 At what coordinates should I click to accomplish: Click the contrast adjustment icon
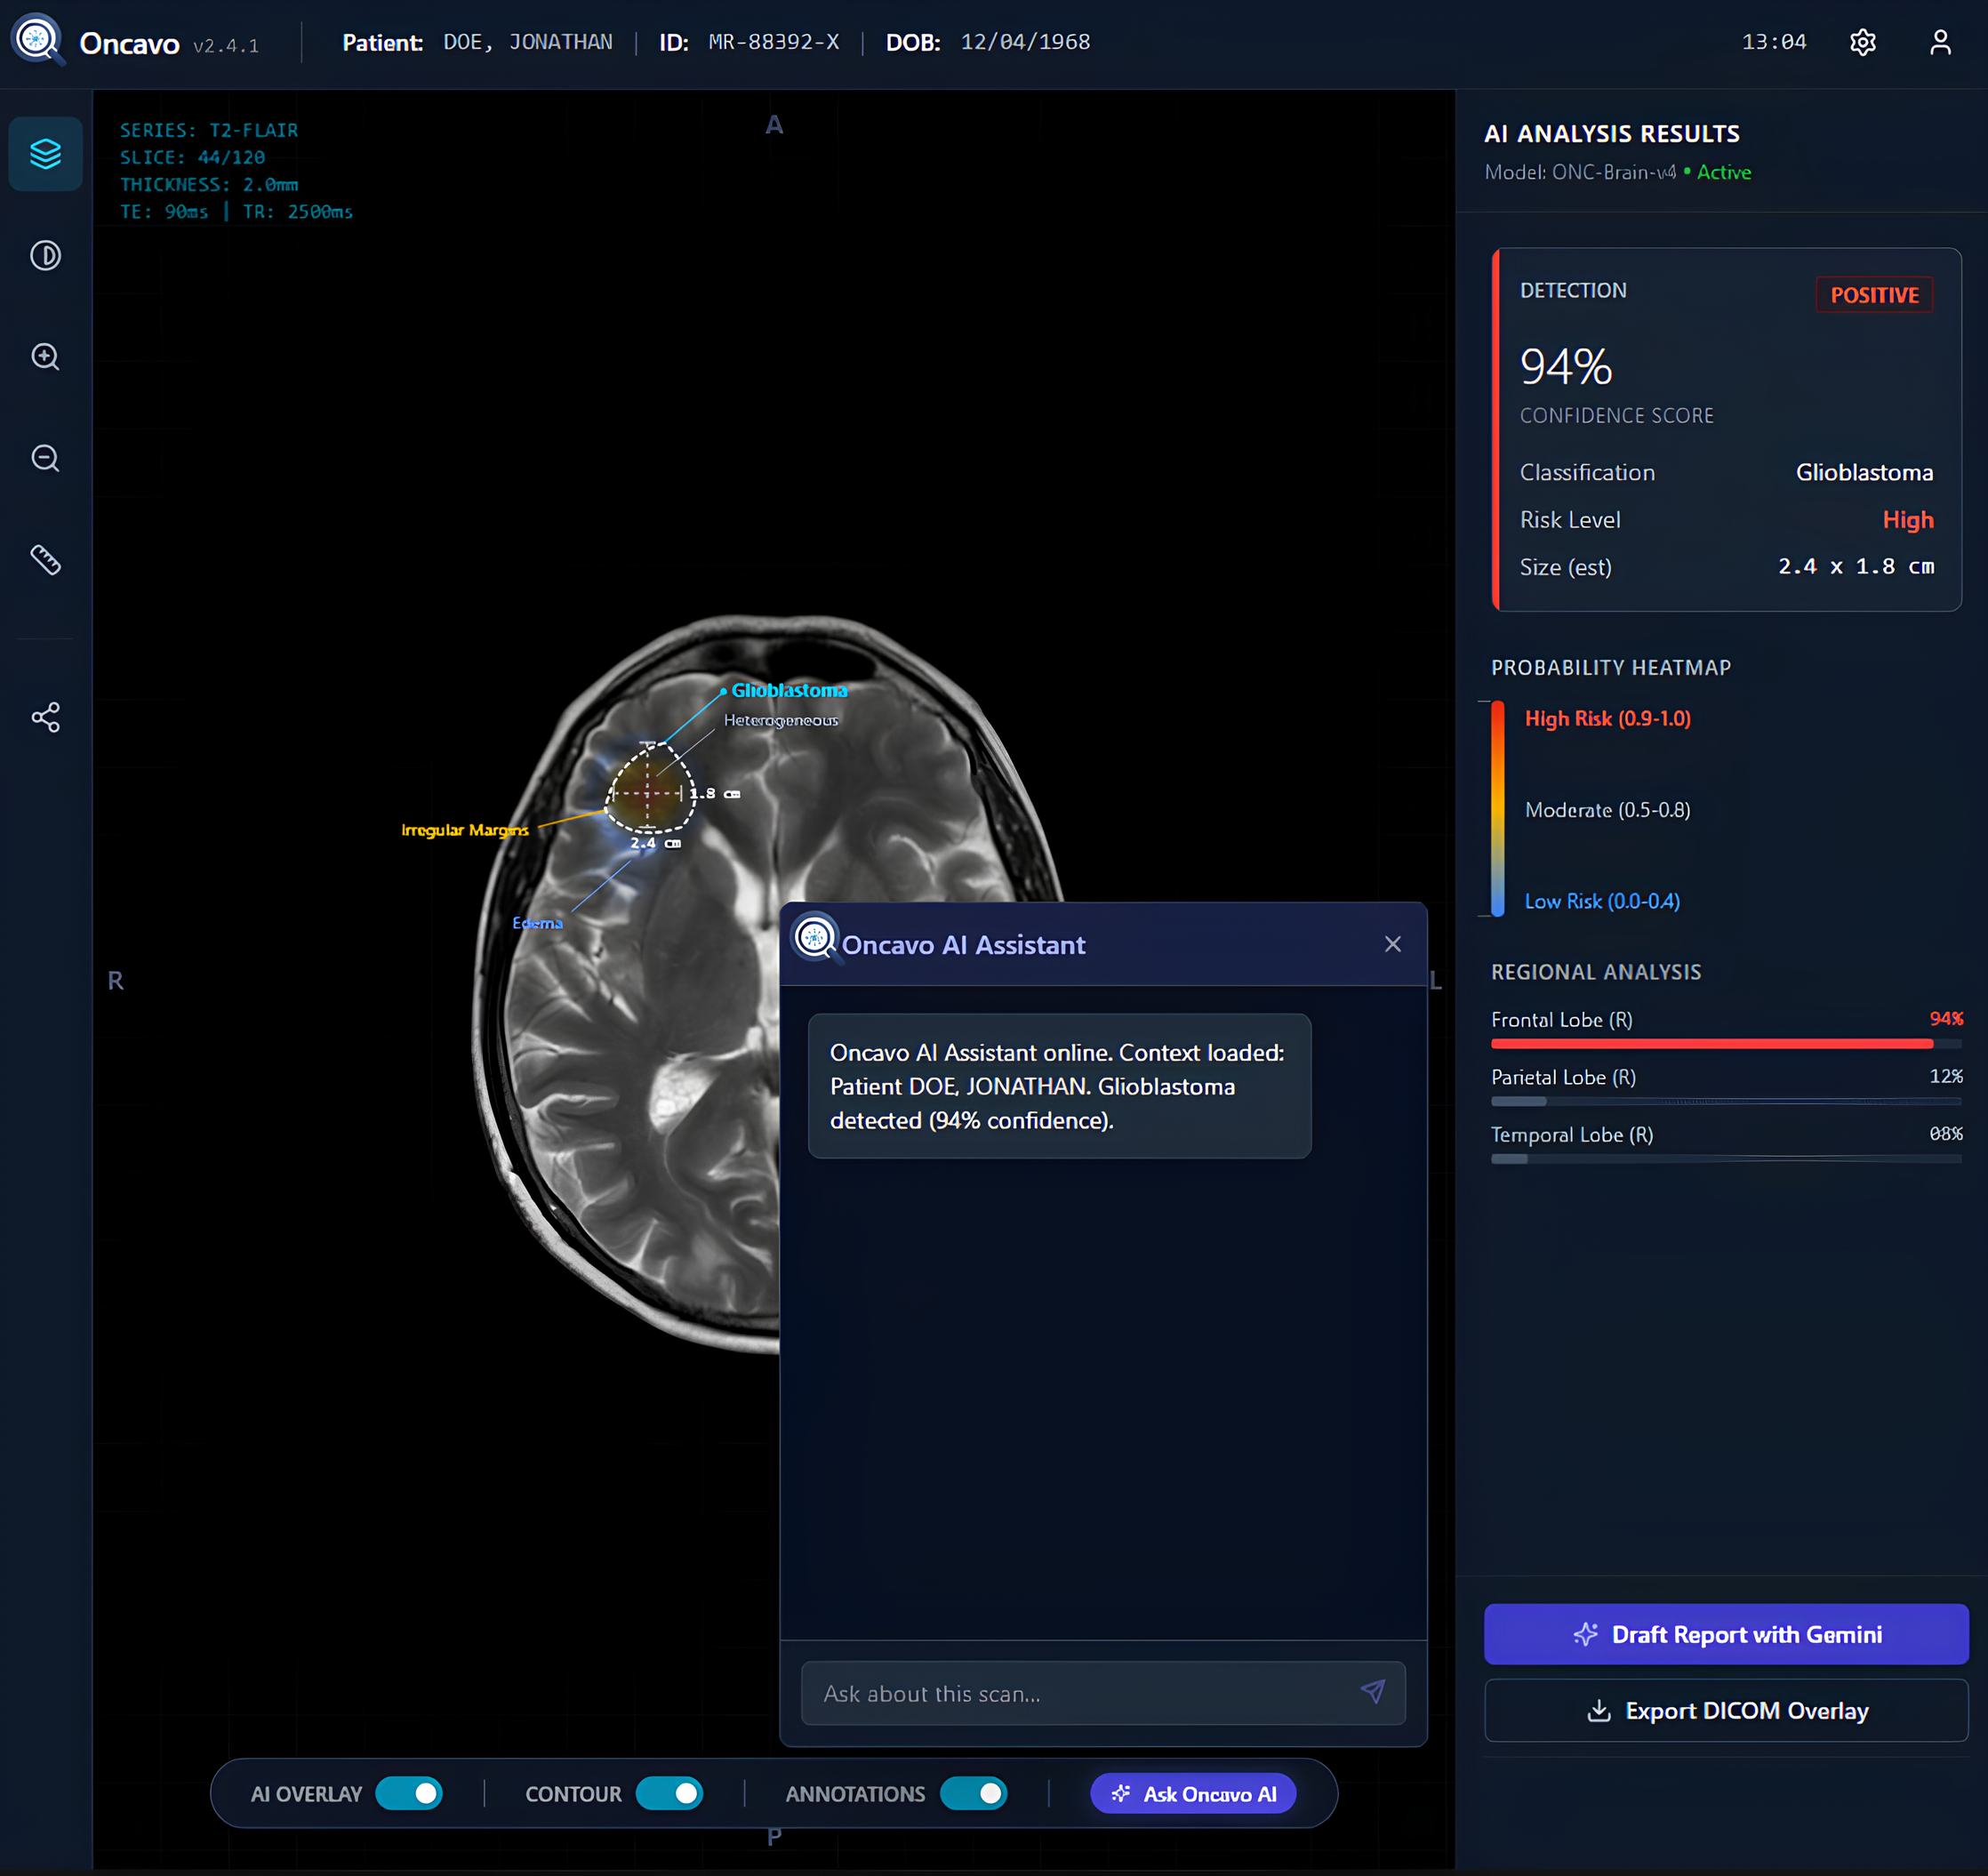45,256
